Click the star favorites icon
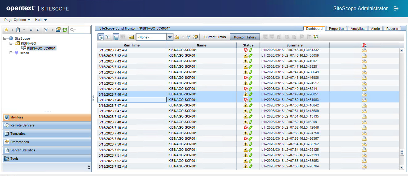This screenshot has height=176, width=408. (177, 37)
